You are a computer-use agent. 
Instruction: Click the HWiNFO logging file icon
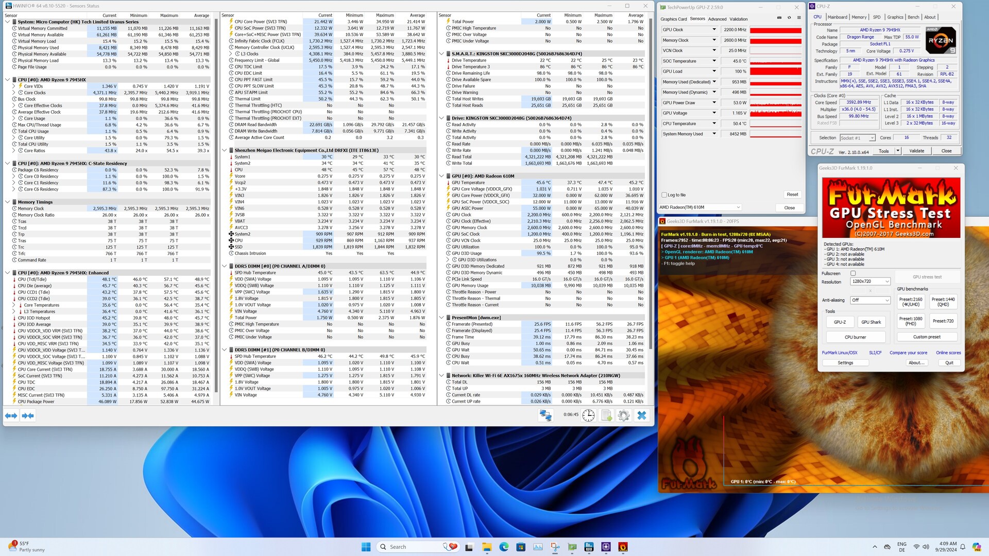[606, 415]
